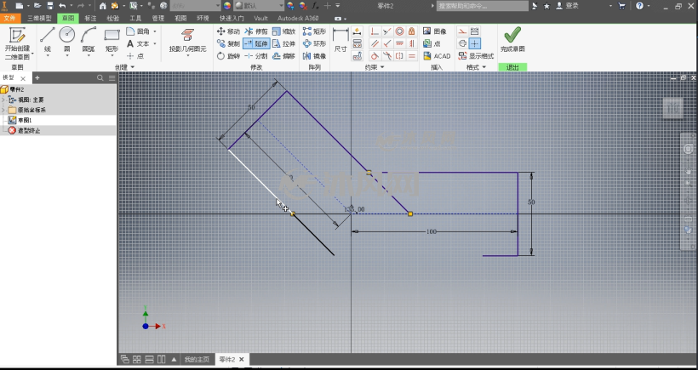
Task: Switch to the 工具 ribbon tab
Action: (135, 18)
